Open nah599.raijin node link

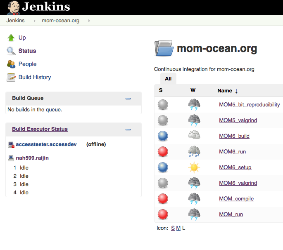[x=32, y=158]
